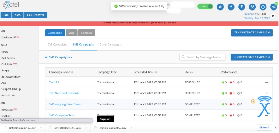Open the announcements megaphone icon
Image resolution: width=279 pixels, height=133 pixels.
274,7
